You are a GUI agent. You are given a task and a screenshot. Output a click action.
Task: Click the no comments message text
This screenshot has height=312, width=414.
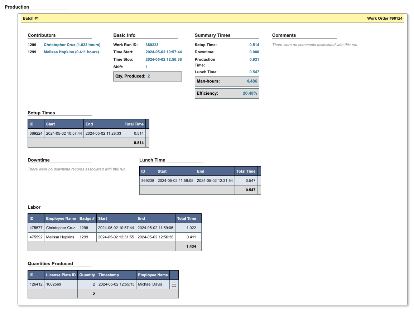(315, 45)
